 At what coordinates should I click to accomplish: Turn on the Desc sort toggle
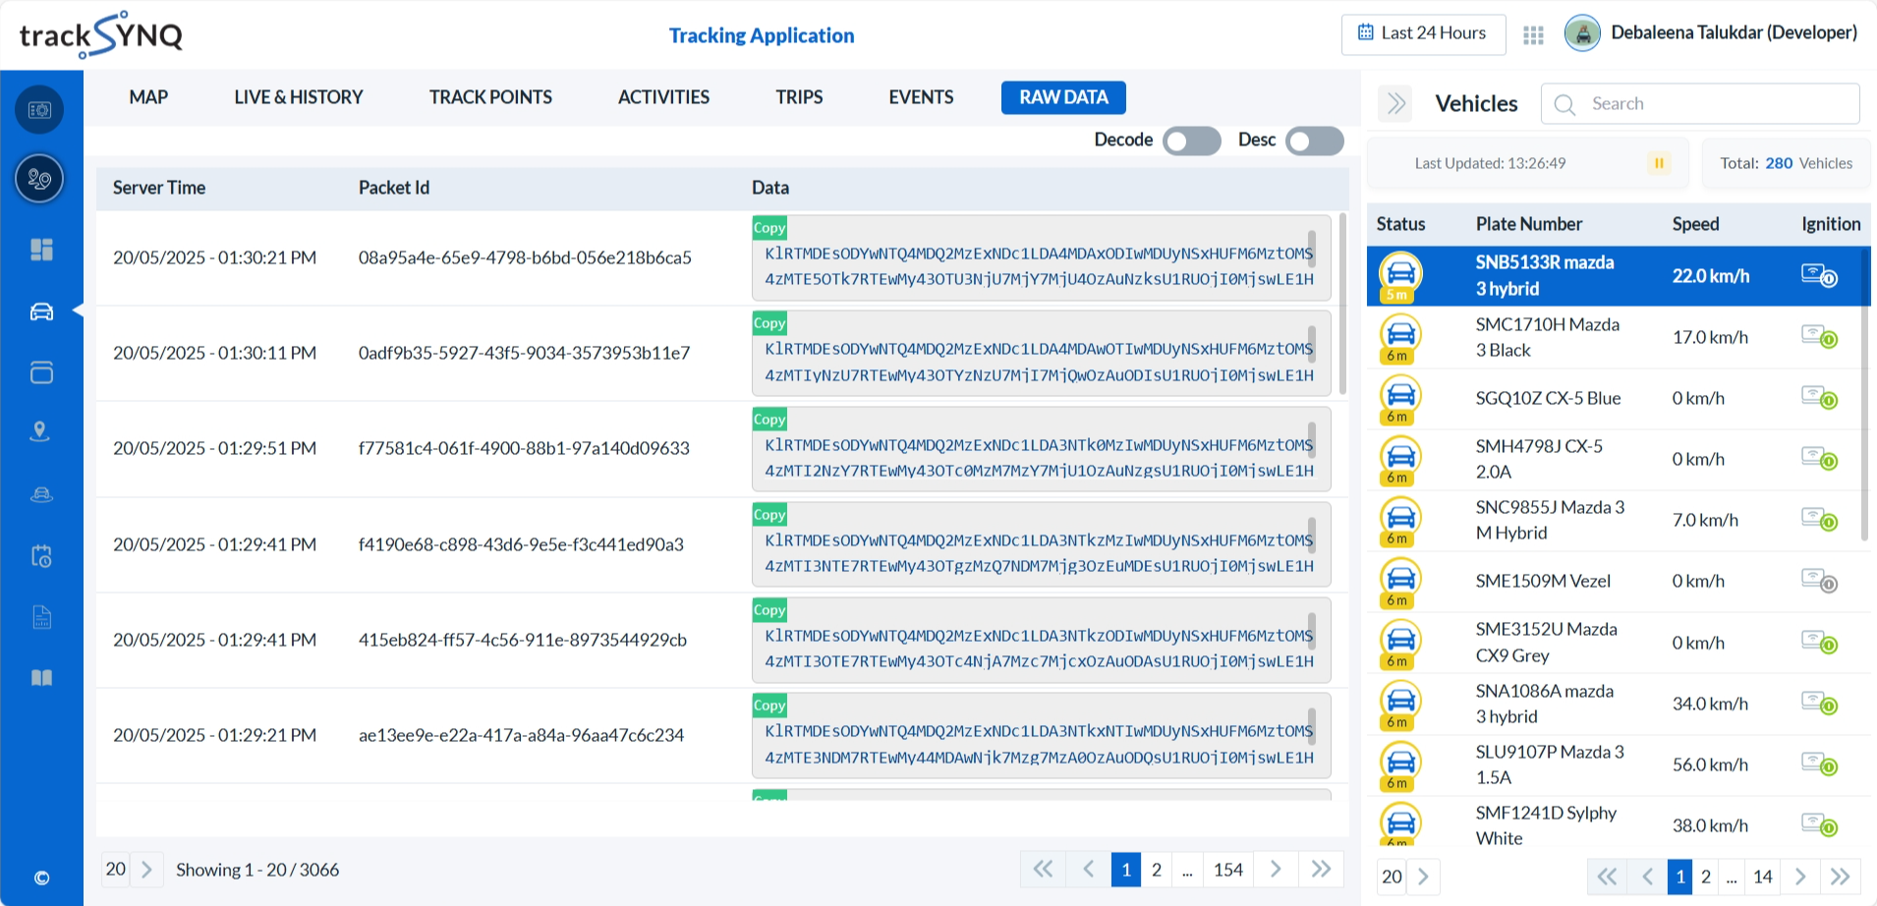(x=1314, y=141)
